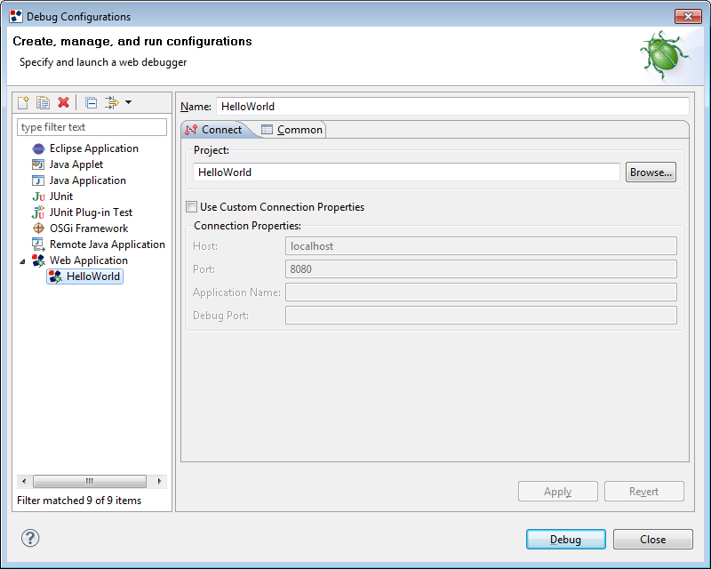
Task: Click the Debug Port field
Action: (481, 316)
